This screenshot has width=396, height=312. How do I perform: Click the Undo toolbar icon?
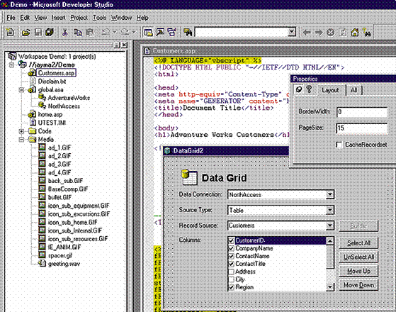click(x=106, y=32)
